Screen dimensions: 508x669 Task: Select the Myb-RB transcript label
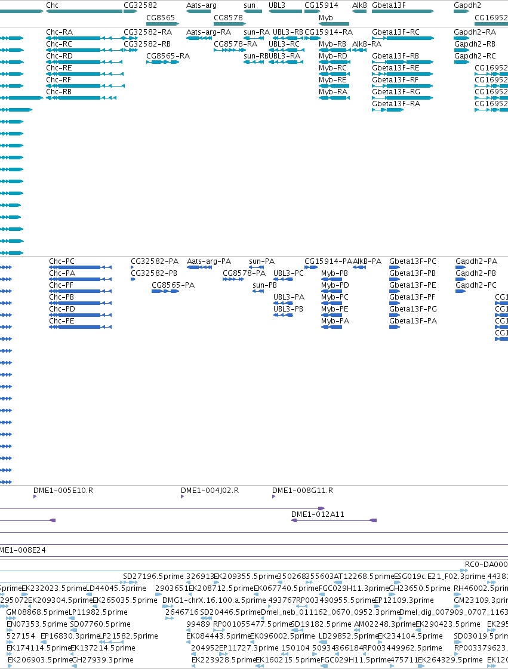click(x=332, y=44)
